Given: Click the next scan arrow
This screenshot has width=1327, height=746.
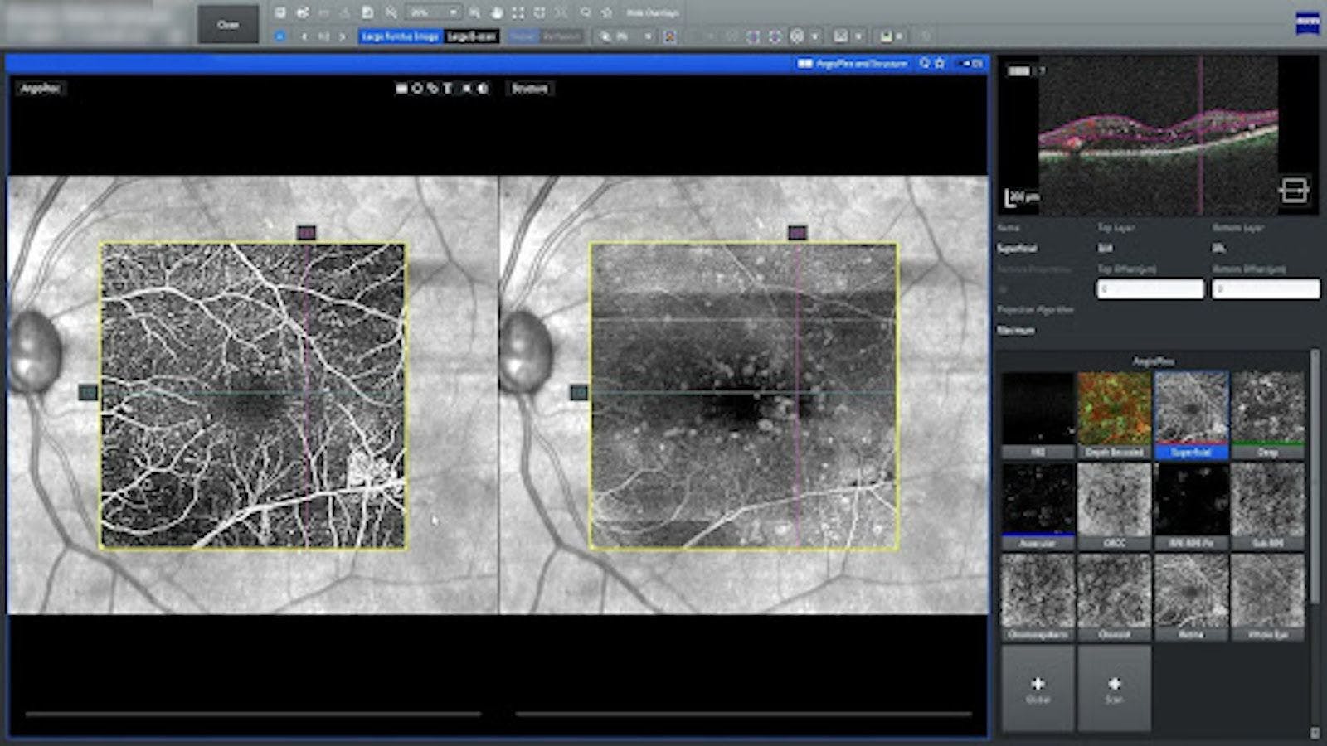Looking at the screenshot, I should [x=342, y=36].
